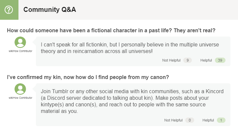
Task: Open the find people from my canon question
Action: 88,77
